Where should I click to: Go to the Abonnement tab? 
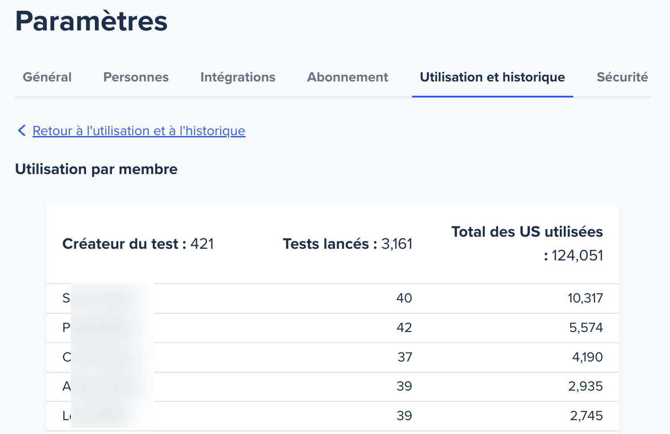(348, 77)
